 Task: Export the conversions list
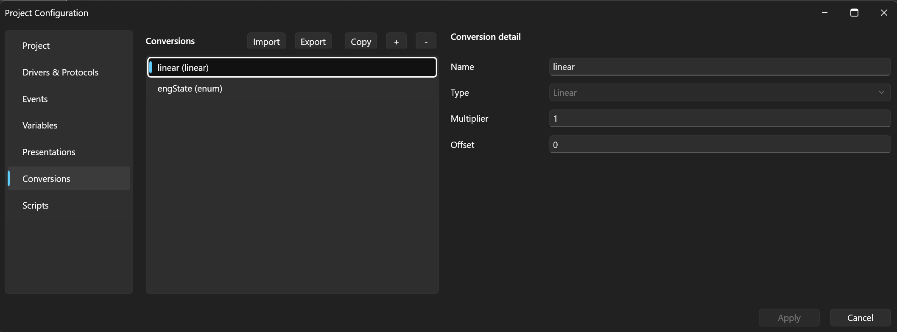[x=313, y=41]
